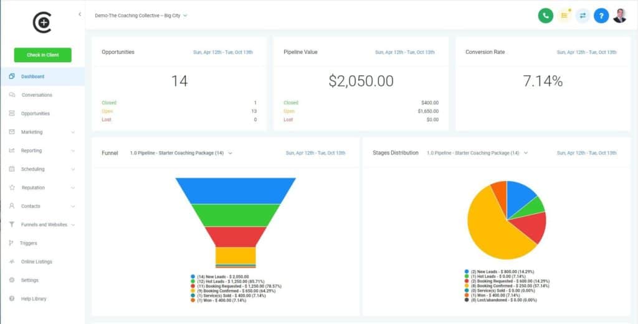Click the Conversion Rate date range link

coord(587,52)
